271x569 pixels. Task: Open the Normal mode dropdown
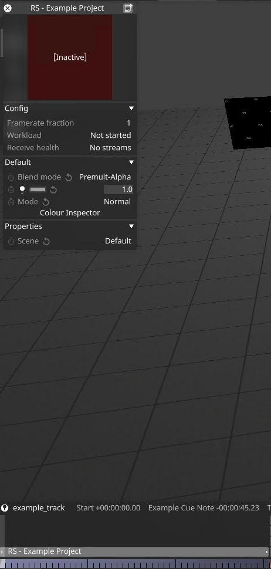[117, 202]
